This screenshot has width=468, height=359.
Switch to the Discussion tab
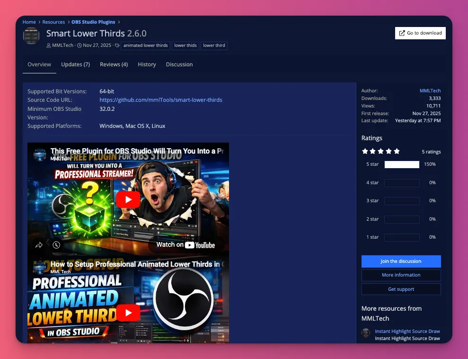click(179, 64)
